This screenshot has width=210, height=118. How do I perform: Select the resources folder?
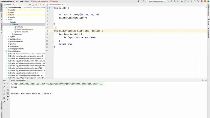tap(18, 34)
